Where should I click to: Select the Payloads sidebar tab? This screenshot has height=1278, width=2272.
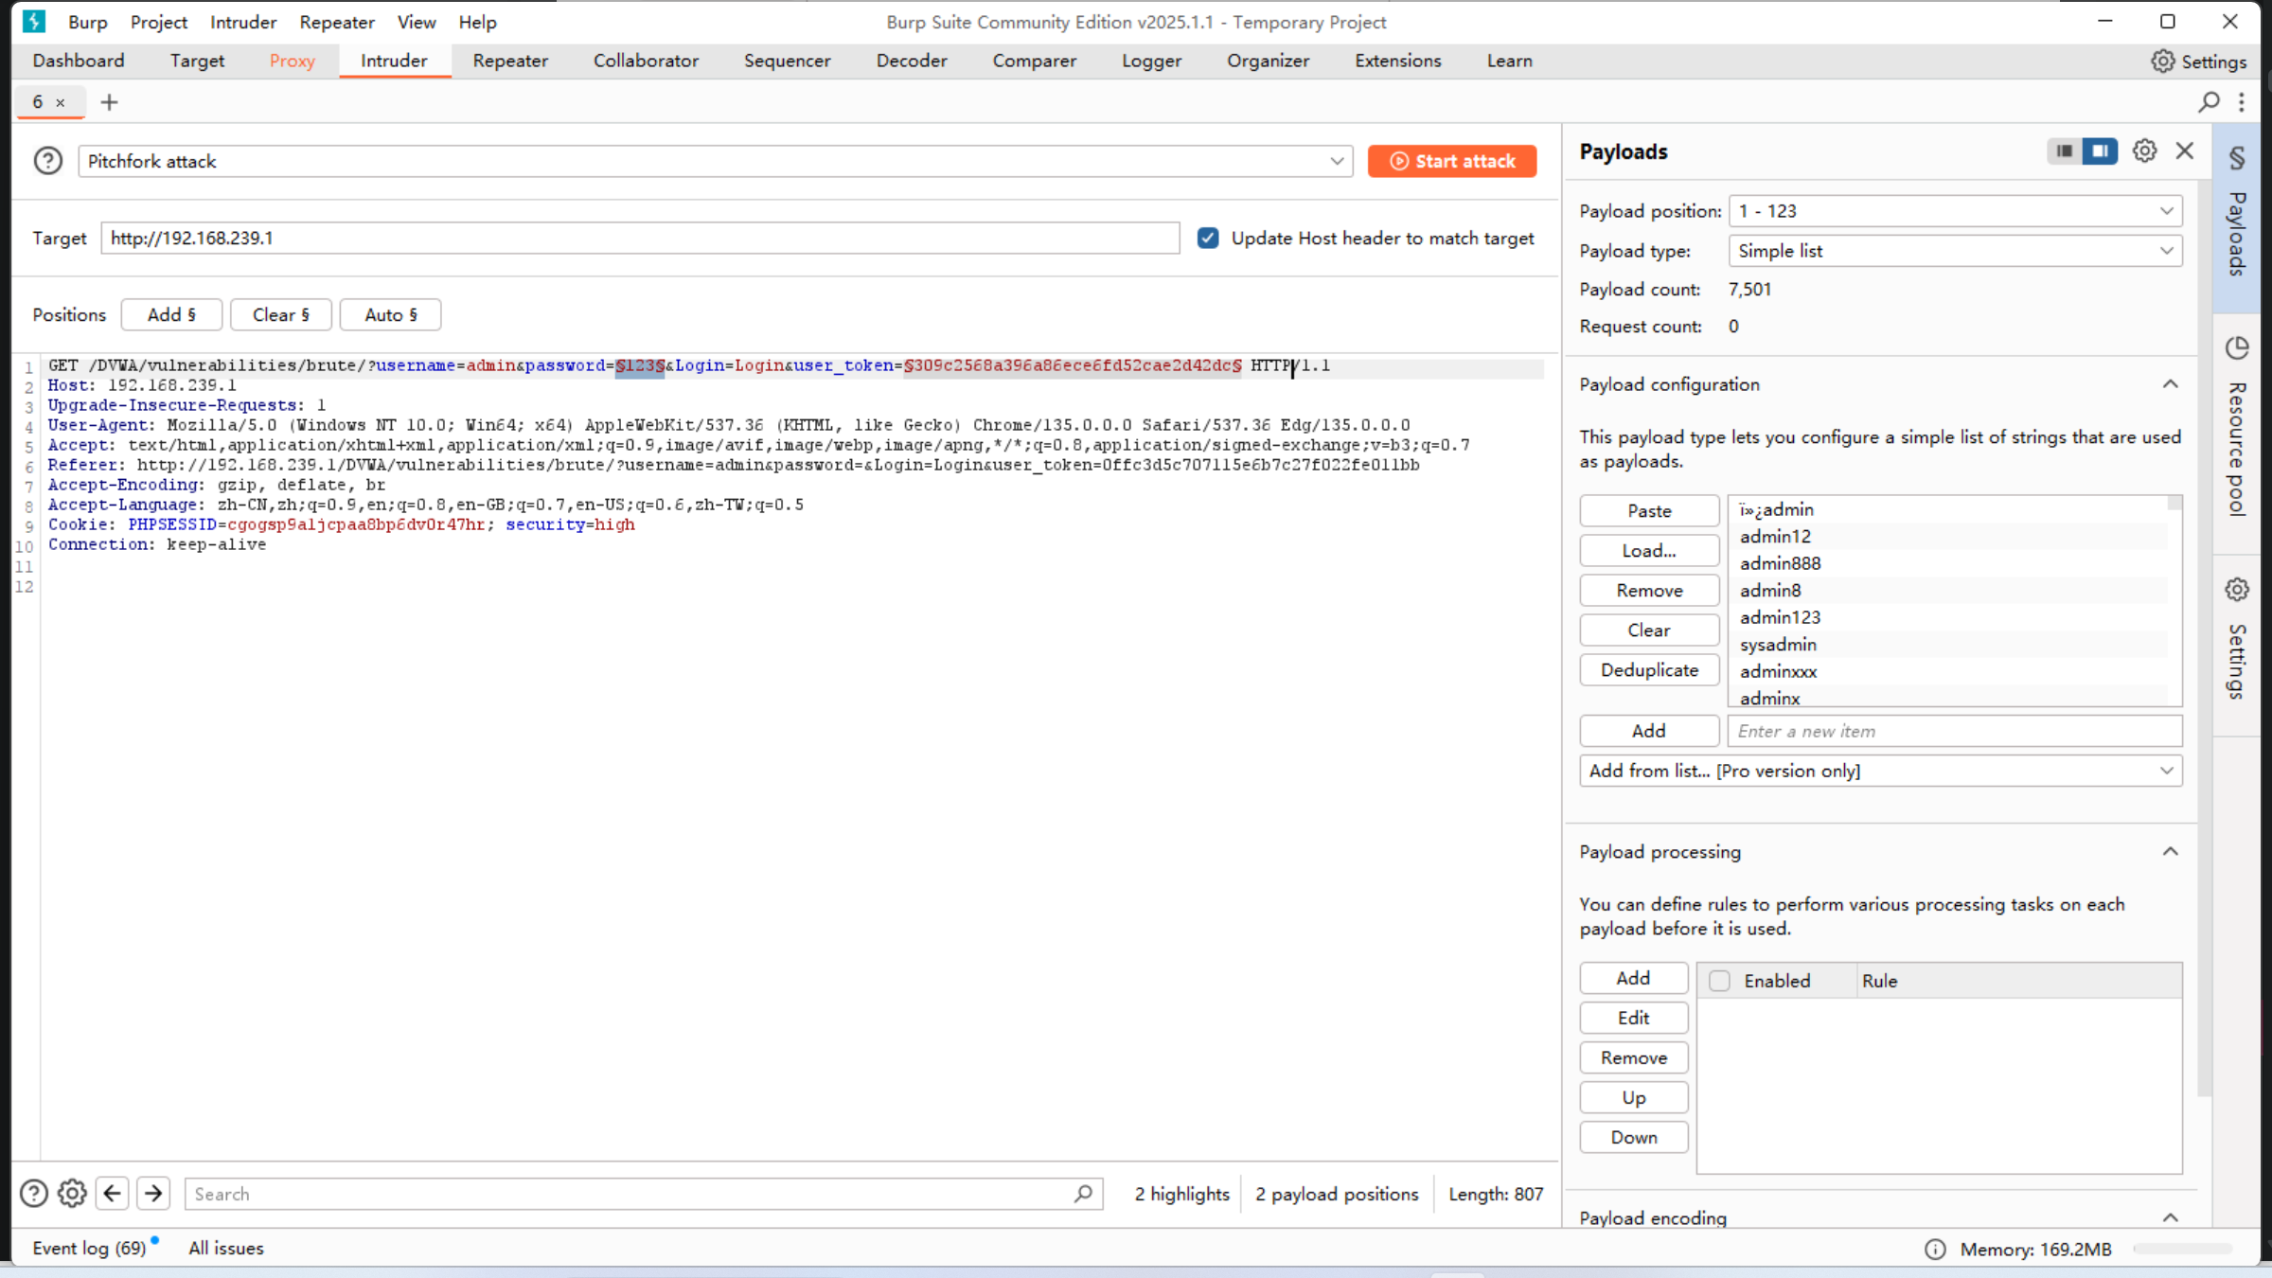(x=2237, y=217)
